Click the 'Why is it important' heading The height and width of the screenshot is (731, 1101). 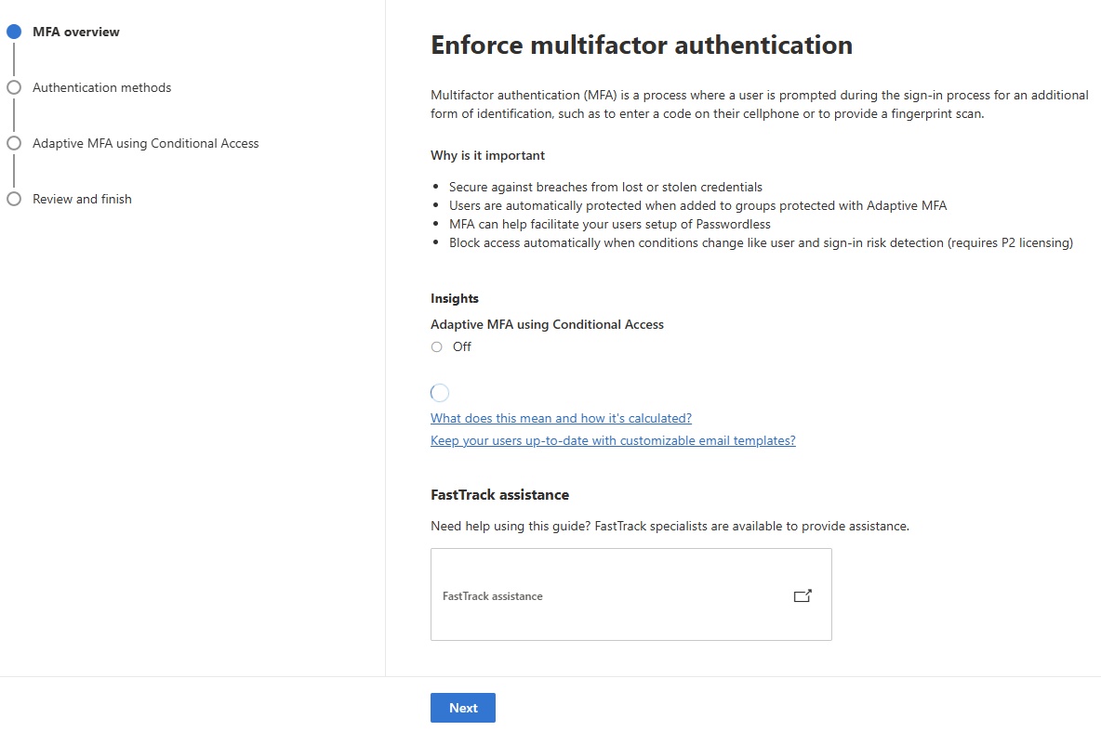tap(487, 155)
